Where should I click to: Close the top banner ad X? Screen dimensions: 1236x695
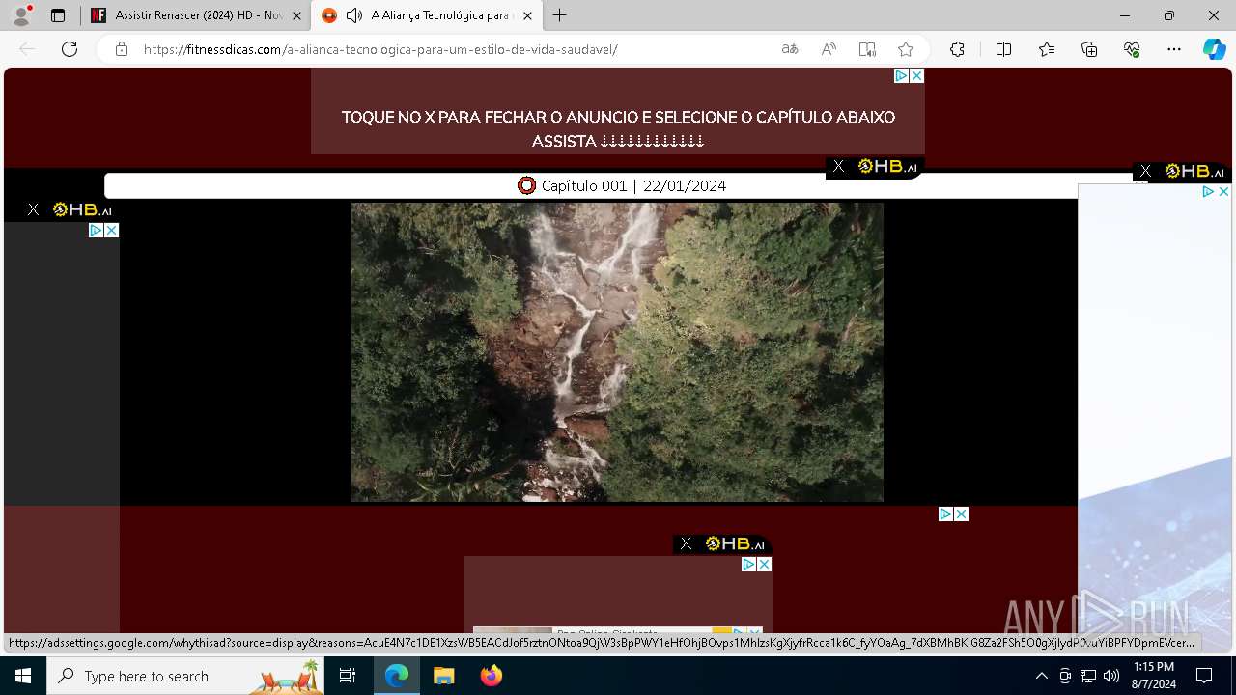click(x=917, y=75)
